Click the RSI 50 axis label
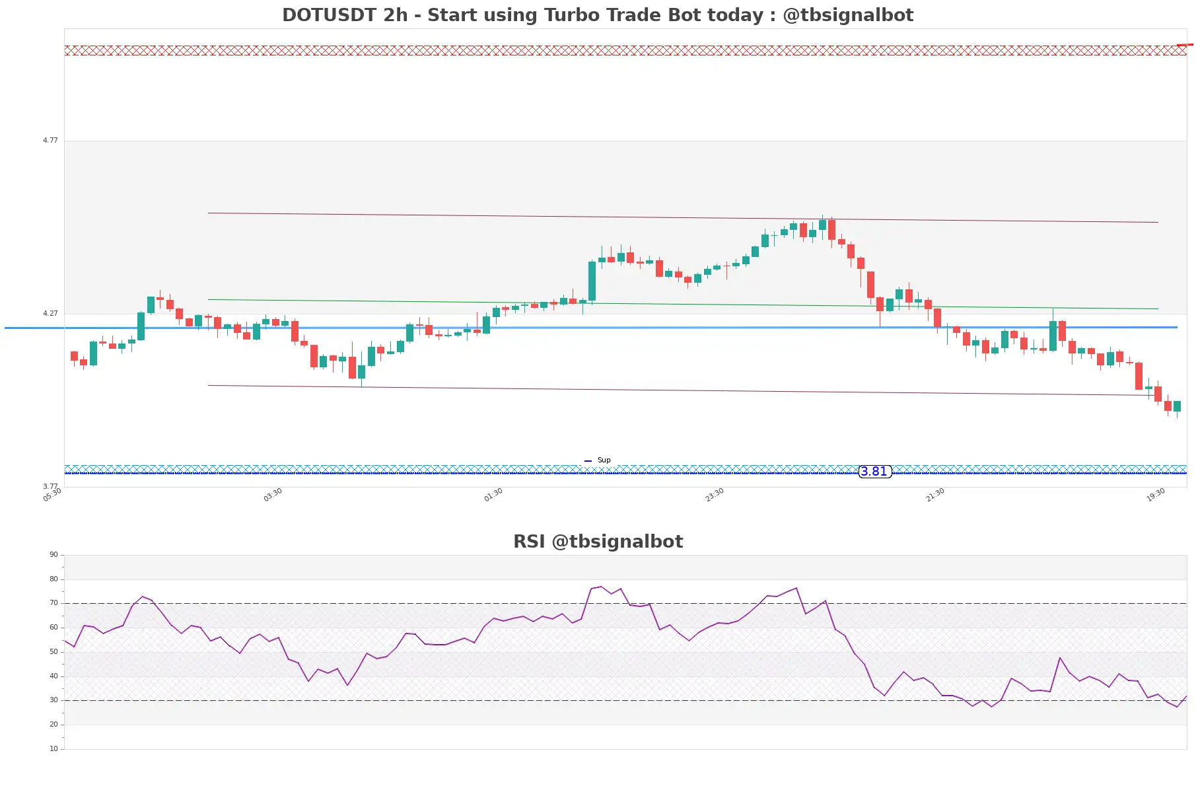The image size is (1196, 798). 53,652
